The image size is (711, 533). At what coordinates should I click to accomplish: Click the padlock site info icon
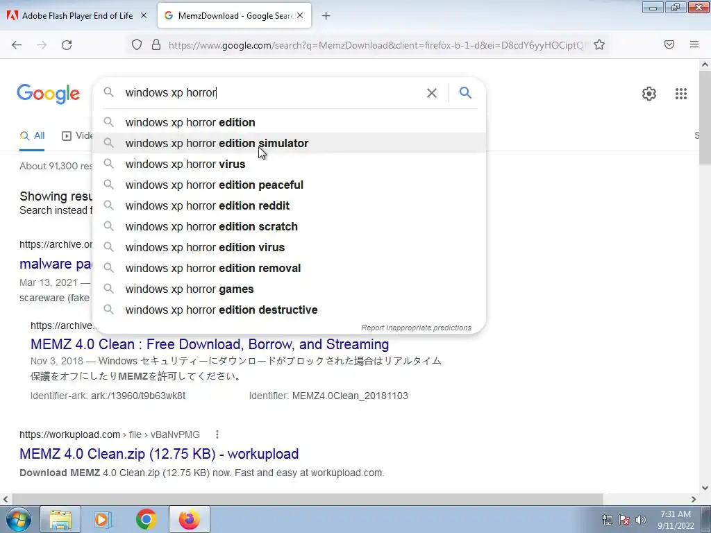pos(156,44)
